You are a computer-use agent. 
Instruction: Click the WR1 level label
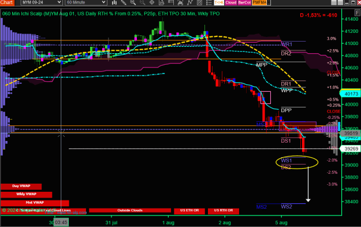pyautogui.click(x=286, y=44)
